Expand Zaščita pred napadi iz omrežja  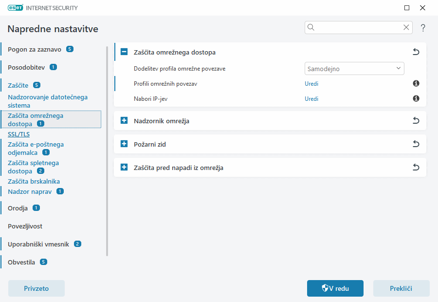[x=124, y=168]
